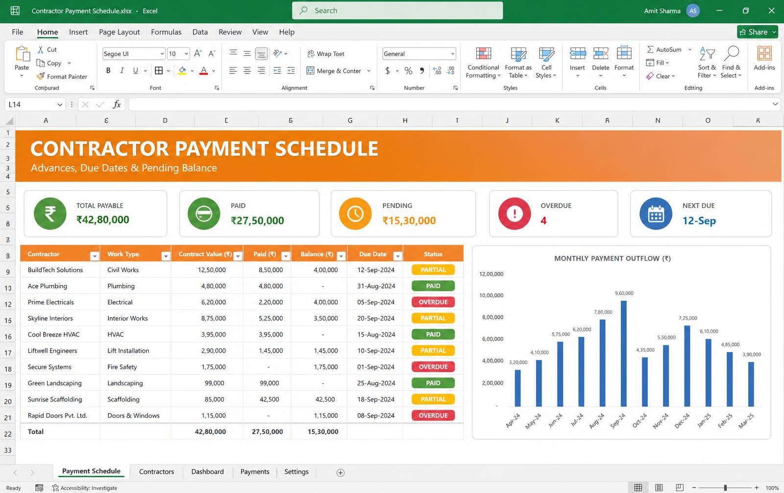This screenshot has height=493, width=784.
Task: Click the Insert Function fx icon
Action: (x=117, y=104)
